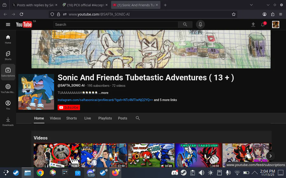Switch to the X 'Posts with replies' tab
Viewport: 286px width, 178px height.
pyautogui.click(x=35, y=5)
